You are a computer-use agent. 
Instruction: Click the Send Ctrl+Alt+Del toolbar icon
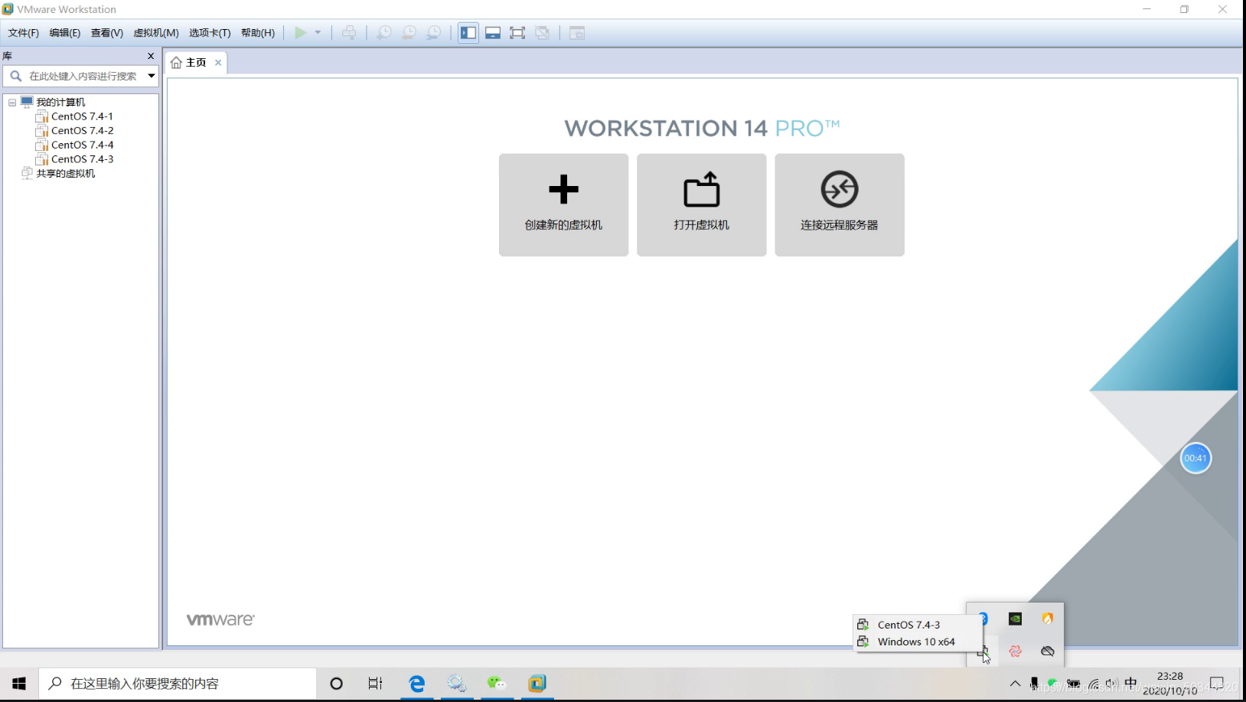coord(349,33)
